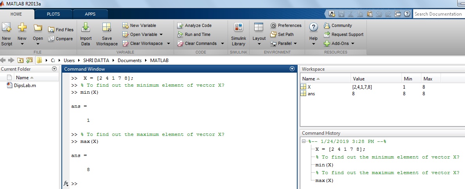
Task: Expand the Clear Workspace dropdown
Action: 169,44
